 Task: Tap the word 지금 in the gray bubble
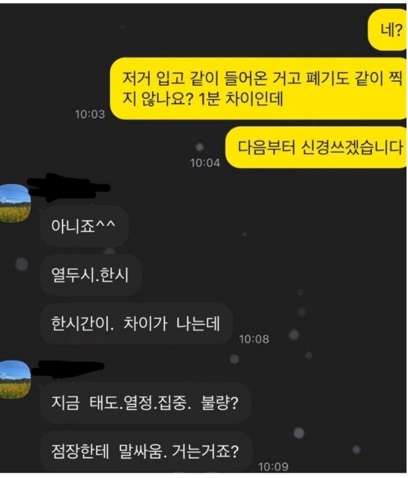point(65,402)
